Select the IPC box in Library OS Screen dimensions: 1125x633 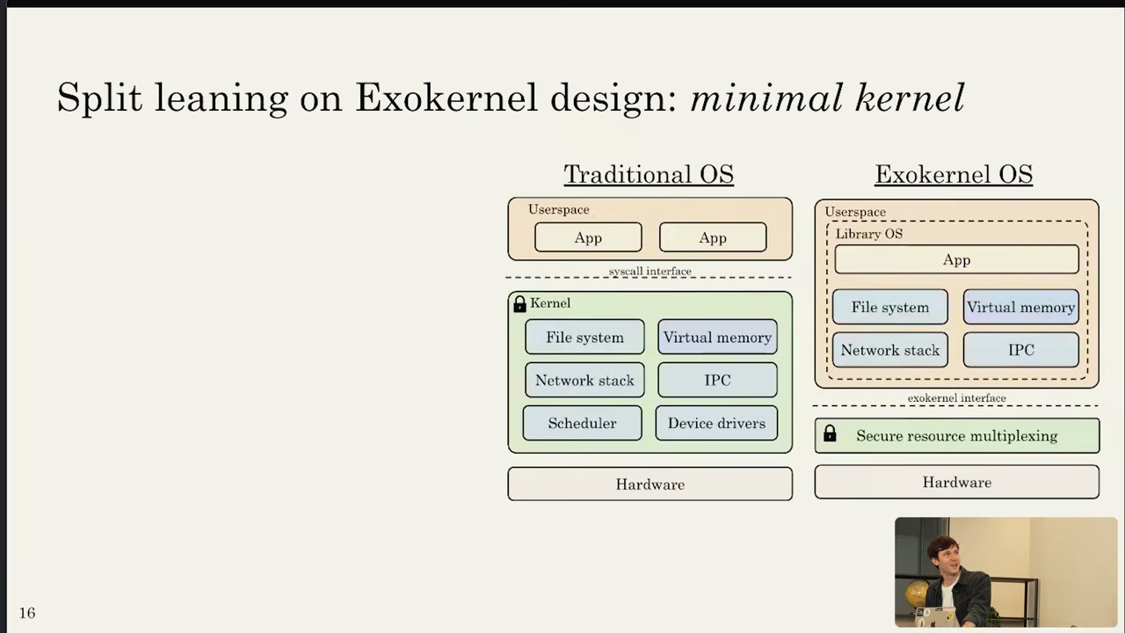(x=1021, y=350)
